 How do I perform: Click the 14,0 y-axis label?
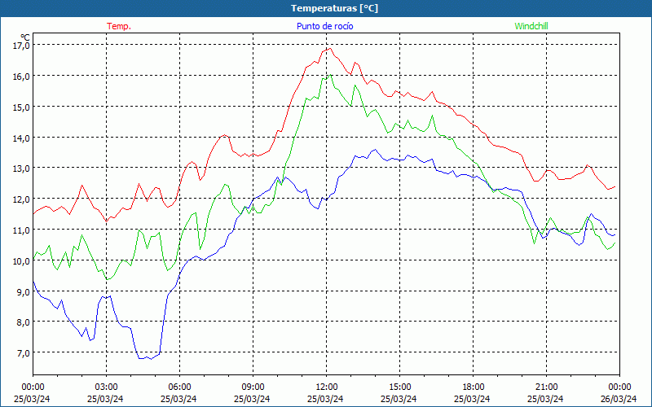coord(21,138)
